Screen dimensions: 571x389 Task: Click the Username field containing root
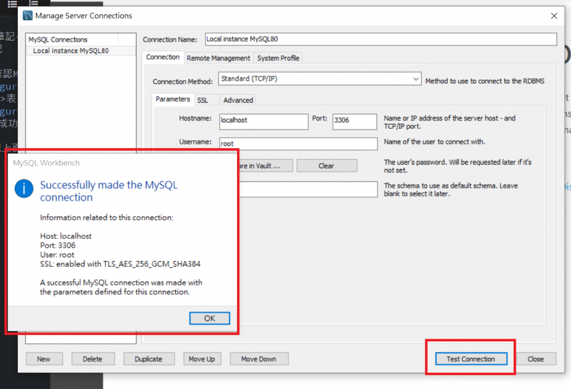(x=298, y=143)
